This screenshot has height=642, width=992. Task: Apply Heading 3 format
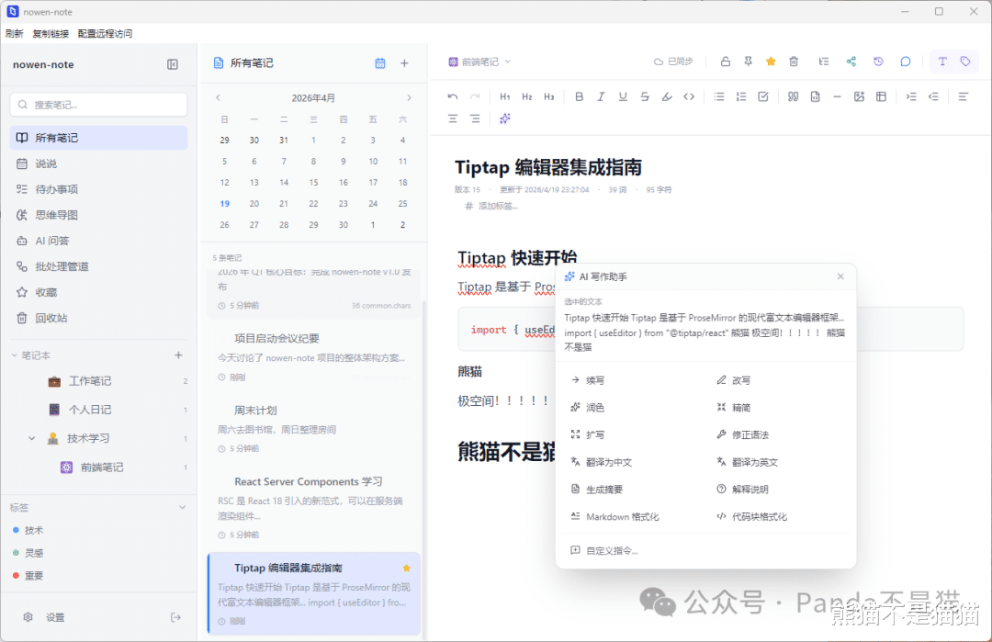549,96
